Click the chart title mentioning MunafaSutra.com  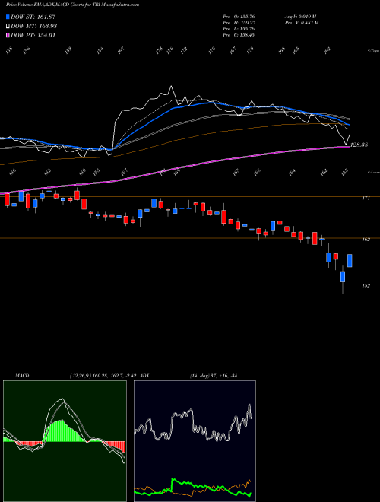point(73,5)
